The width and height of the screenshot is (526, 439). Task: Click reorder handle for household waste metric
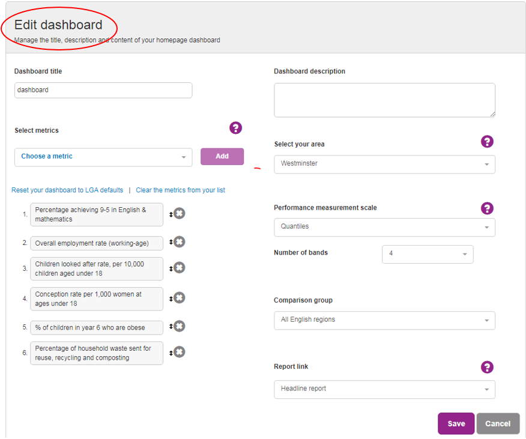171,353
